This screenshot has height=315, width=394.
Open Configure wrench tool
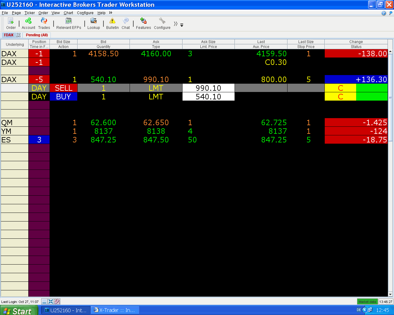point(162,24)
